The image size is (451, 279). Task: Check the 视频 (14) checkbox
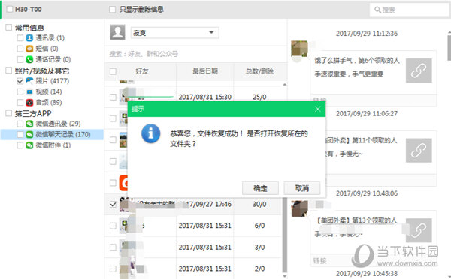20,91
